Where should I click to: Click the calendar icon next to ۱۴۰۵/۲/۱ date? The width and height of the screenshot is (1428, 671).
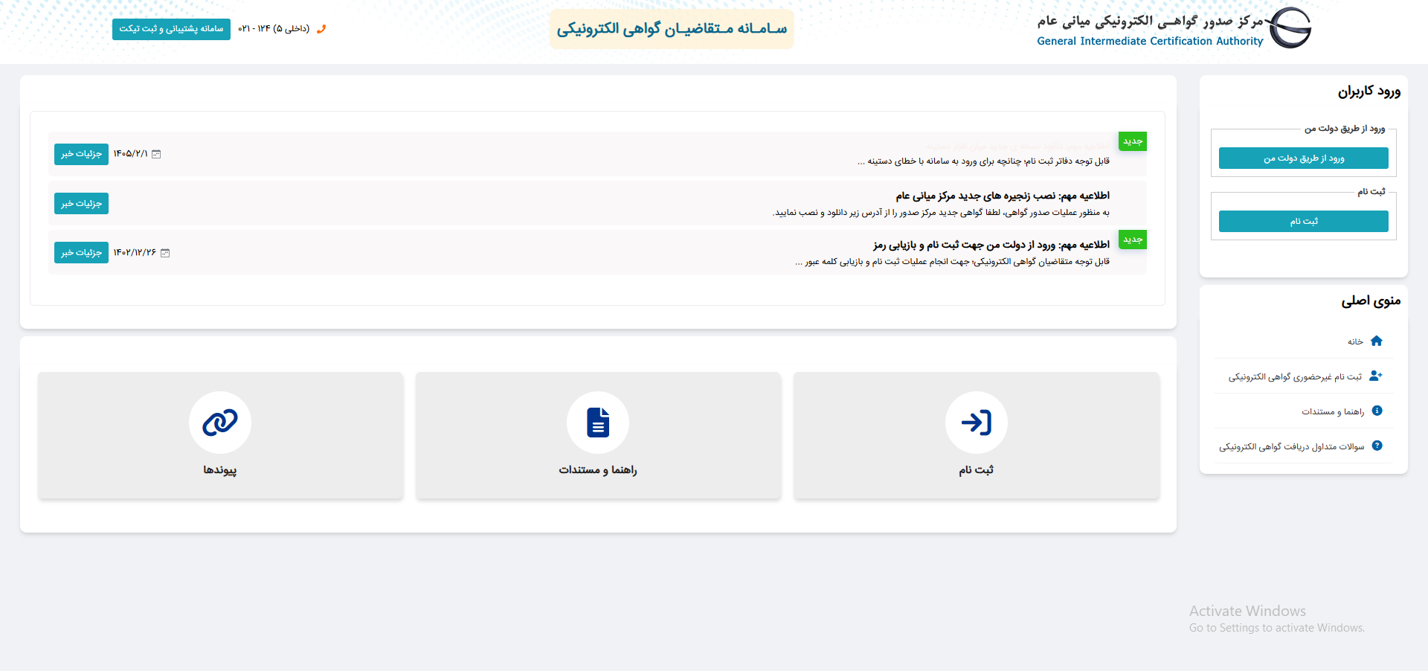click(x=156, y=154)
